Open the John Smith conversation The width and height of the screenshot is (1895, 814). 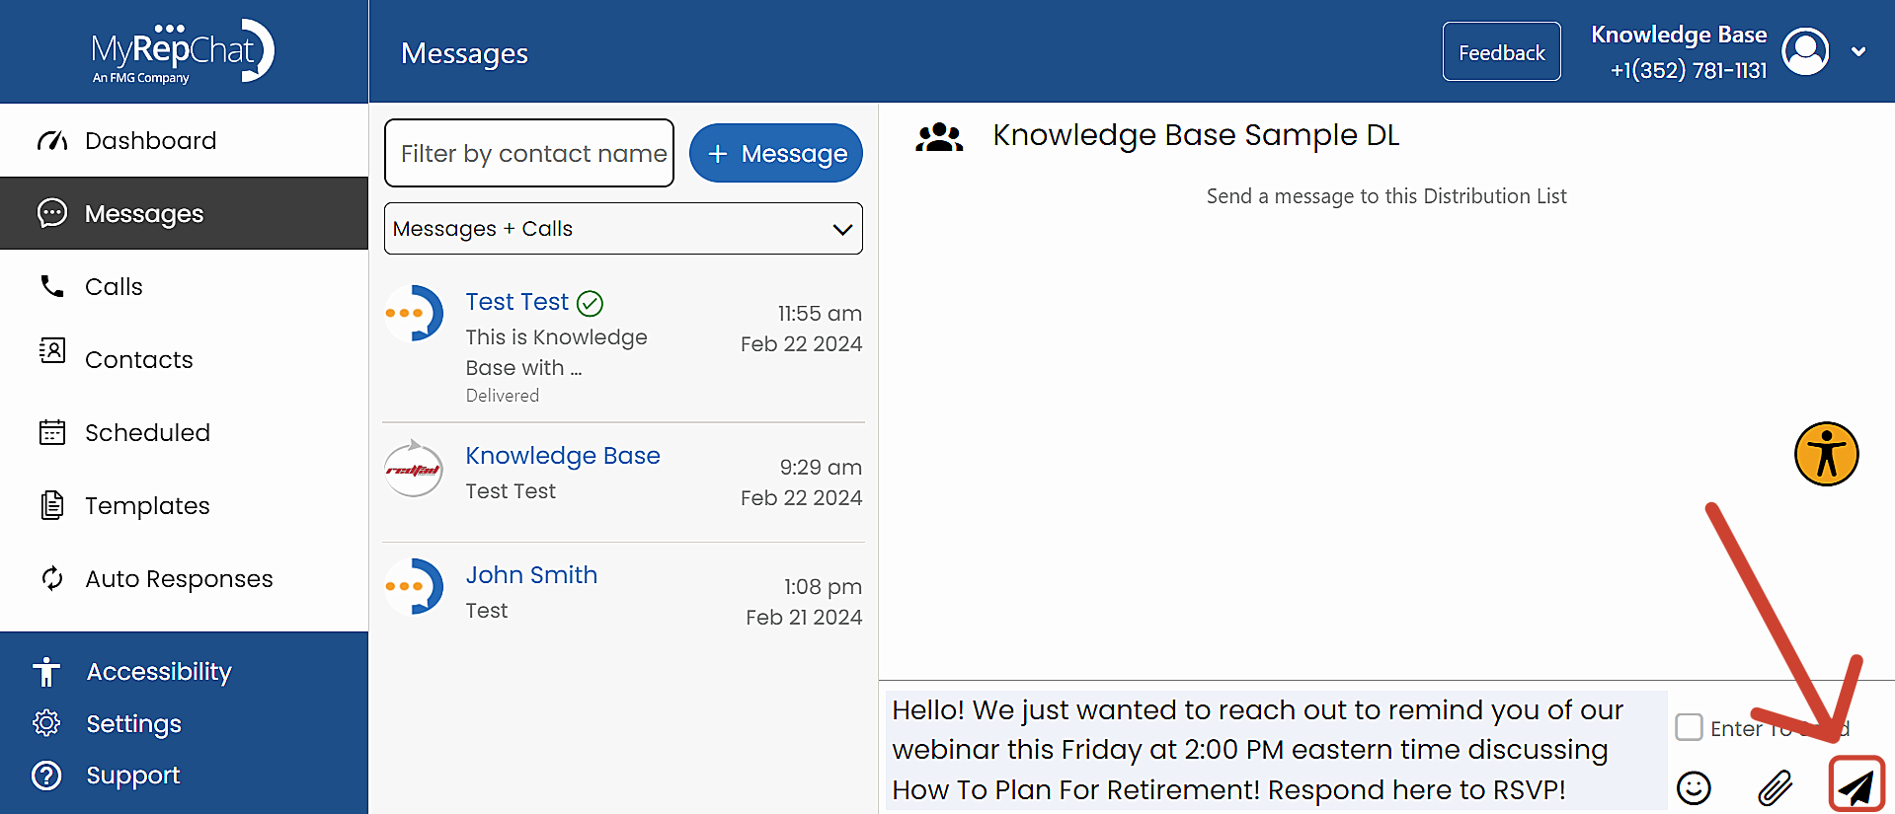pyautogui.click(x=623, y=600)
